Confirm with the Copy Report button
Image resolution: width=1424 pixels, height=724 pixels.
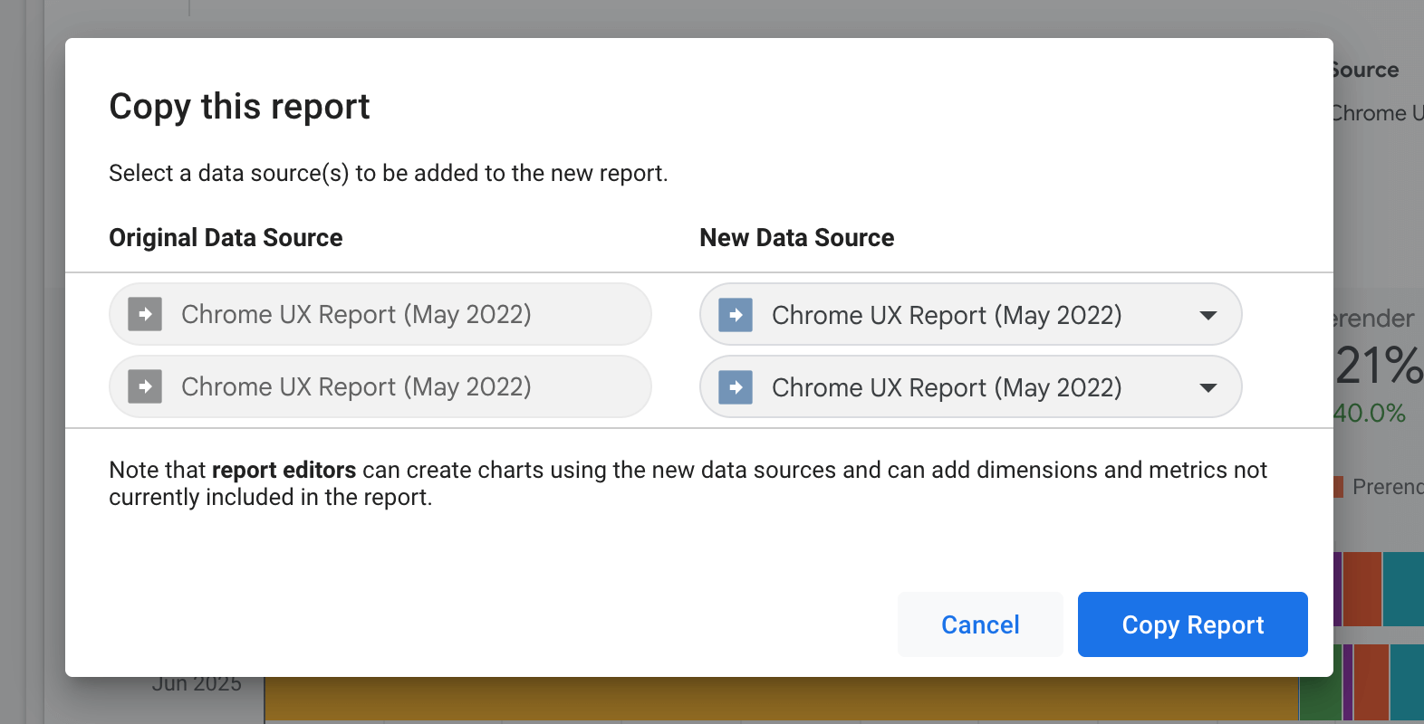1192,624
